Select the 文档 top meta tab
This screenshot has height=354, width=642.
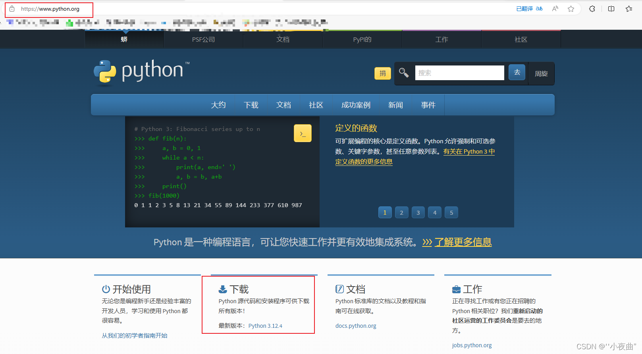coord(283,39)
